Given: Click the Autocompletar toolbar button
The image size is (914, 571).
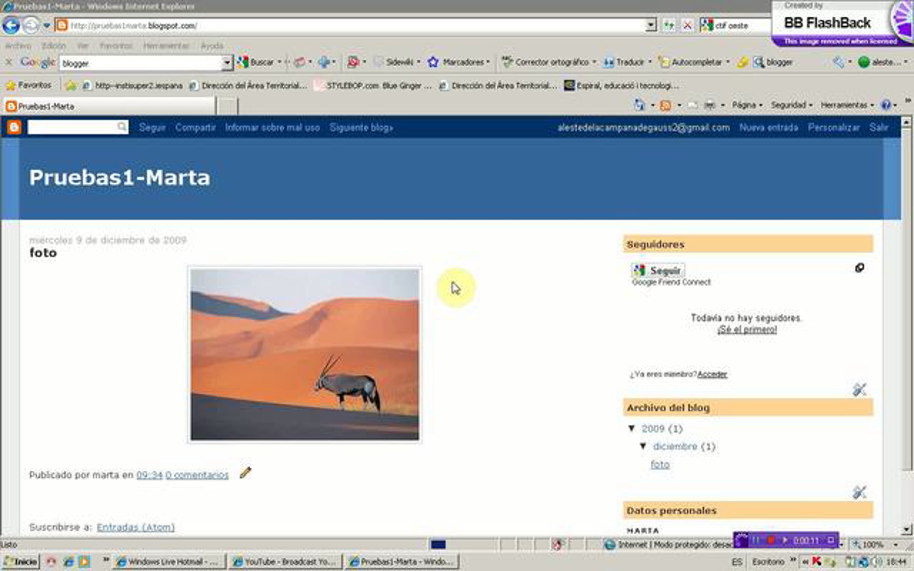Looking at the screenshot, I should tap(690, 62).
